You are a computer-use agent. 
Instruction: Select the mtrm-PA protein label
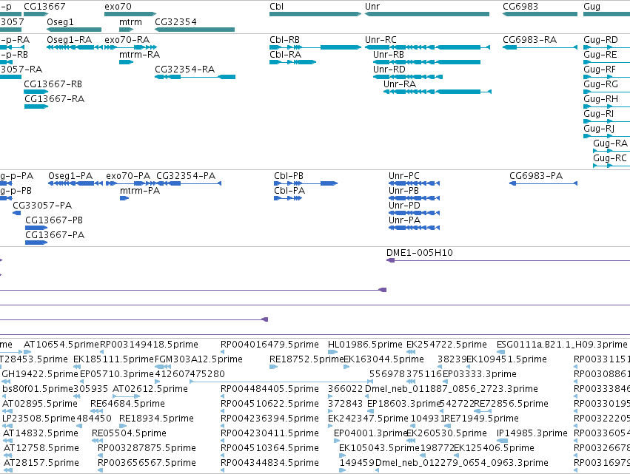[x=140, y=191]
